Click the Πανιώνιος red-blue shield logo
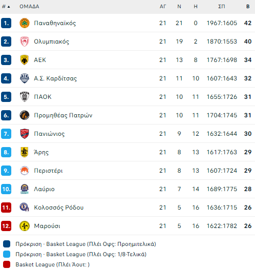This screenshot has width=255, height=269. (25, 134)
